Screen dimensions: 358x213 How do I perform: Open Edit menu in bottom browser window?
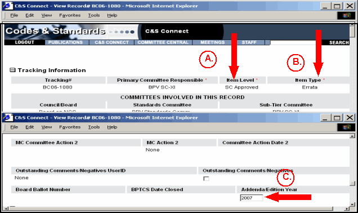(x=29, y=127)
